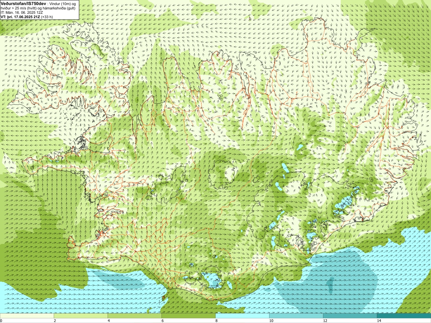
Task: Click the legend scale label "14"
Action: click(379, 321)
